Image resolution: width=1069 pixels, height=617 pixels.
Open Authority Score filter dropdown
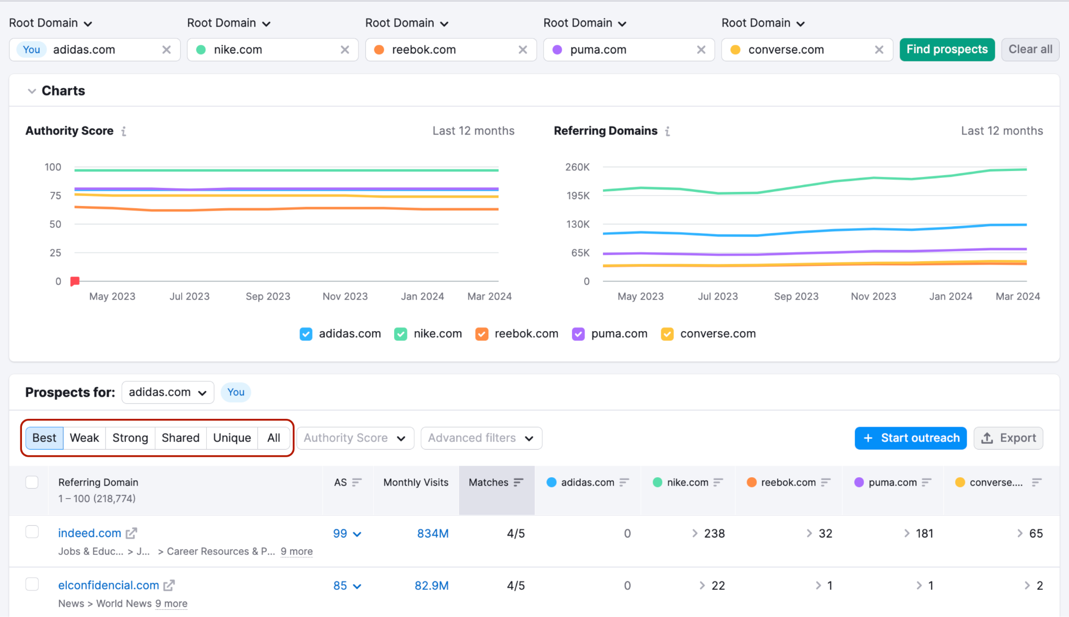[x=355, y=438]
